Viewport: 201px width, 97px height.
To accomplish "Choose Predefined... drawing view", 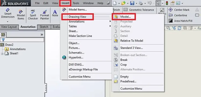I will click(x=128, y=81).
